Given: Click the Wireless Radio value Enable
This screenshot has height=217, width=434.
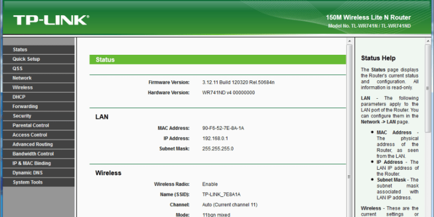Looking at the screenshot, I should [210, 184].
